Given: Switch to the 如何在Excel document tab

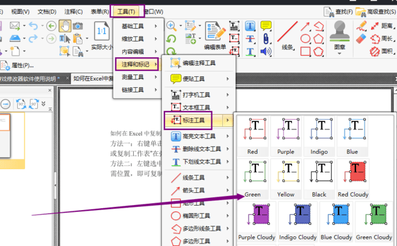Looking at the screenshot, I should click(93, 79).
